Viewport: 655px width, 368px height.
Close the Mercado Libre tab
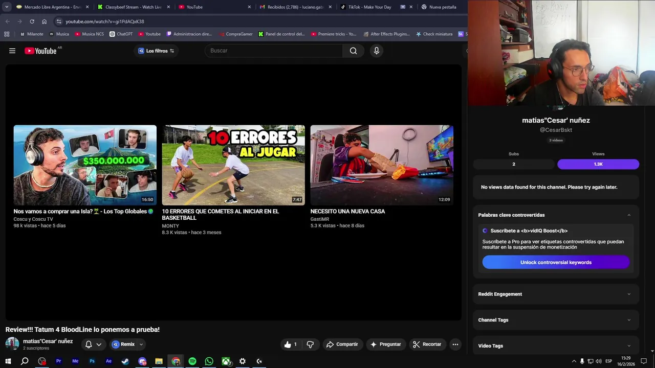(x=87, y=7)
